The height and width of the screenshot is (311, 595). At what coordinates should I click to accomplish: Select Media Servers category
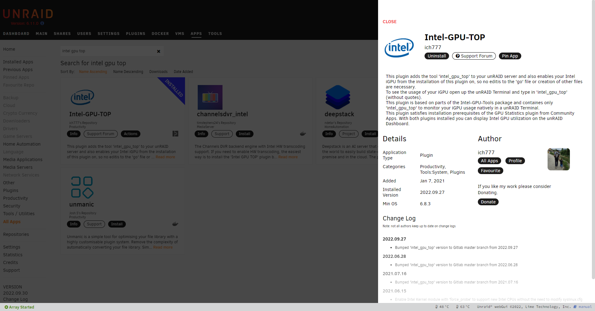coord(18,167)
